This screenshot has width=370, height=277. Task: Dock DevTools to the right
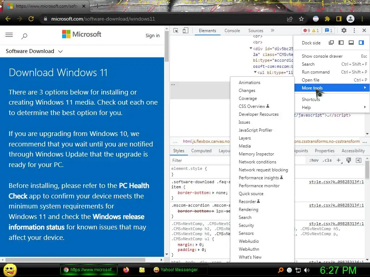coord(361,43)
